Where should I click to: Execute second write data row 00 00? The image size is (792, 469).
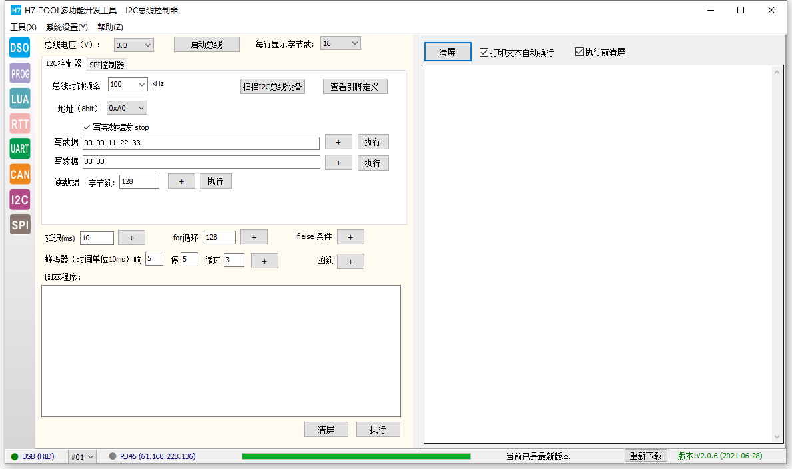point(373,163)
